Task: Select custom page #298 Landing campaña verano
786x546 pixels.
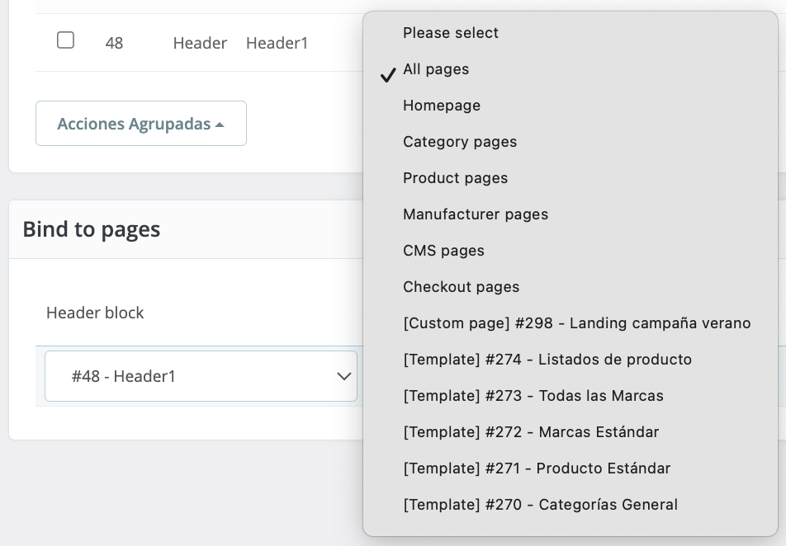Action: [576, 323]
